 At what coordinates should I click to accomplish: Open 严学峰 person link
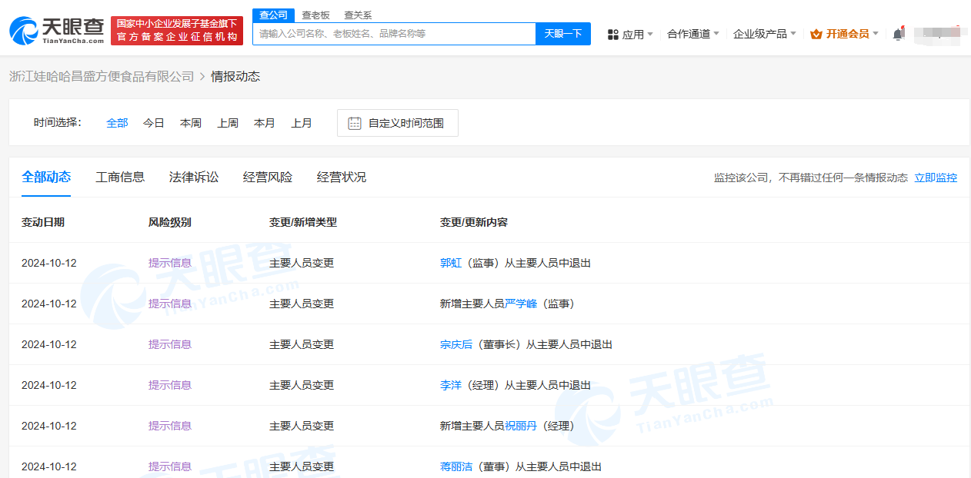(521, 304)
